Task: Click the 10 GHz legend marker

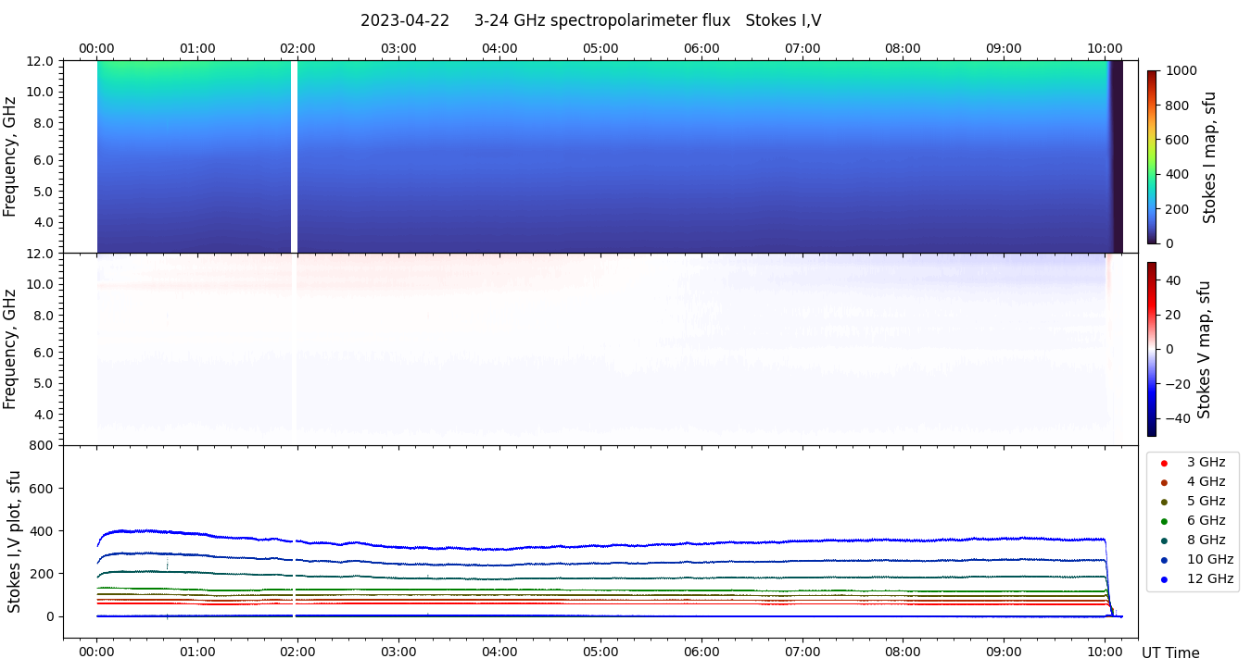Action: [1164, 560]
